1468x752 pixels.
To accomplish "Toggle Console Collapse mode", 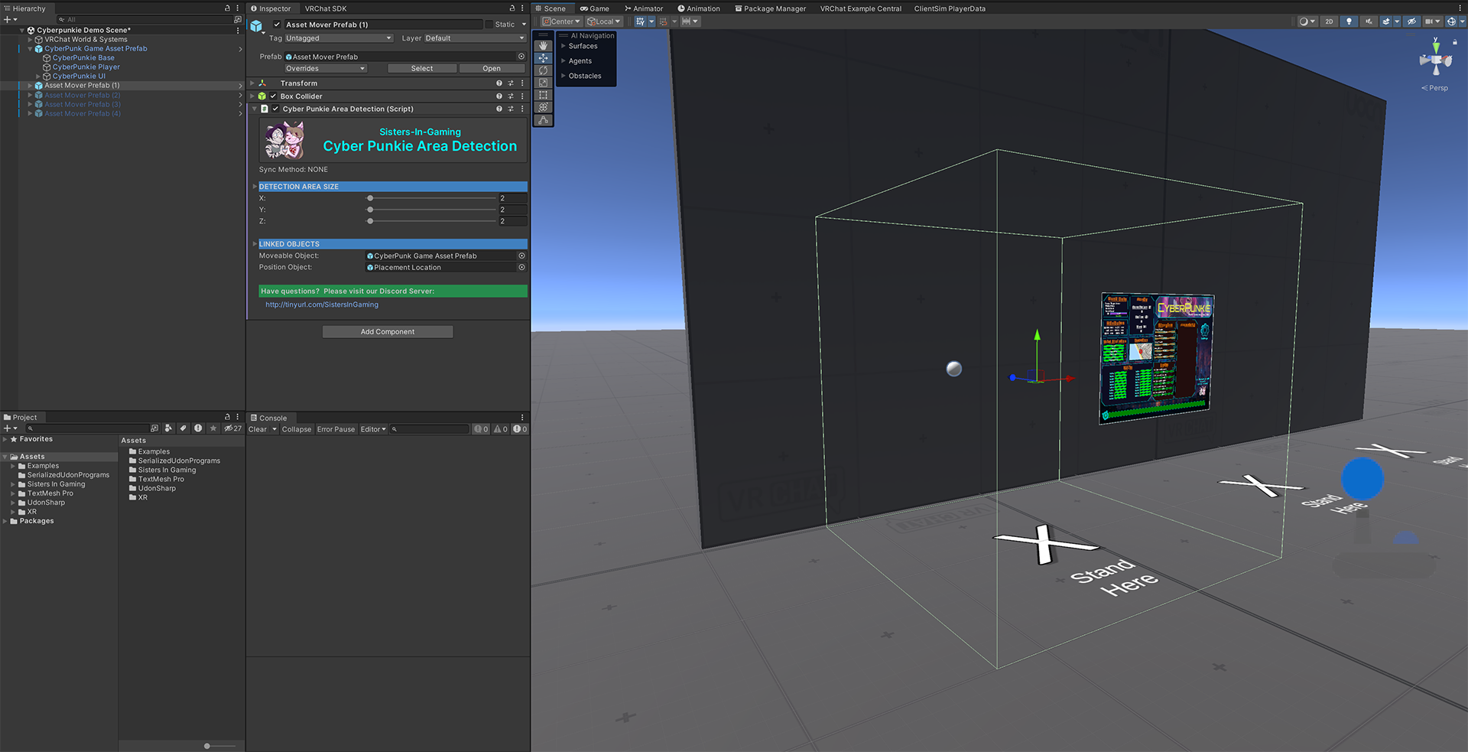I will click(x=297, y=429).
